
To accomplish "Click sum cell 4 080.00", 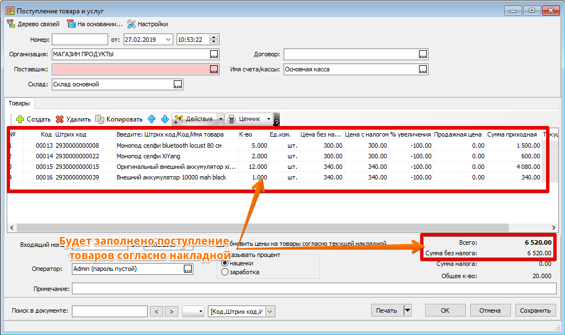I will coord(514,167).
